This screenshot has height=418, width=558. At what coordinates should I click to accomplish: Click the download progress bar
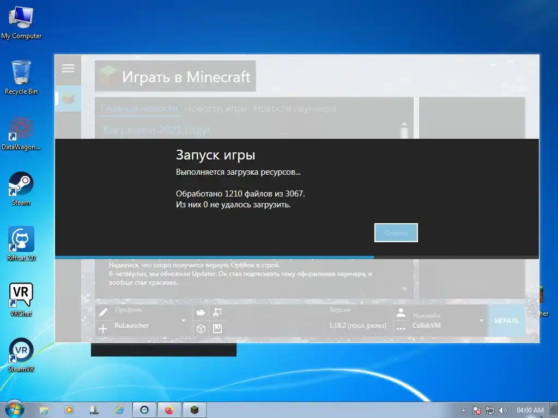(297, 257)
